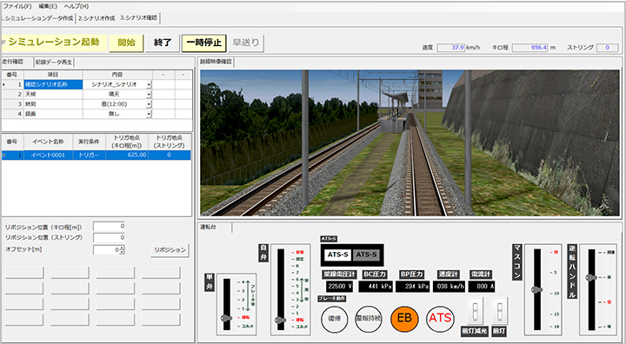Click the 終了 end button

(163, 43)
